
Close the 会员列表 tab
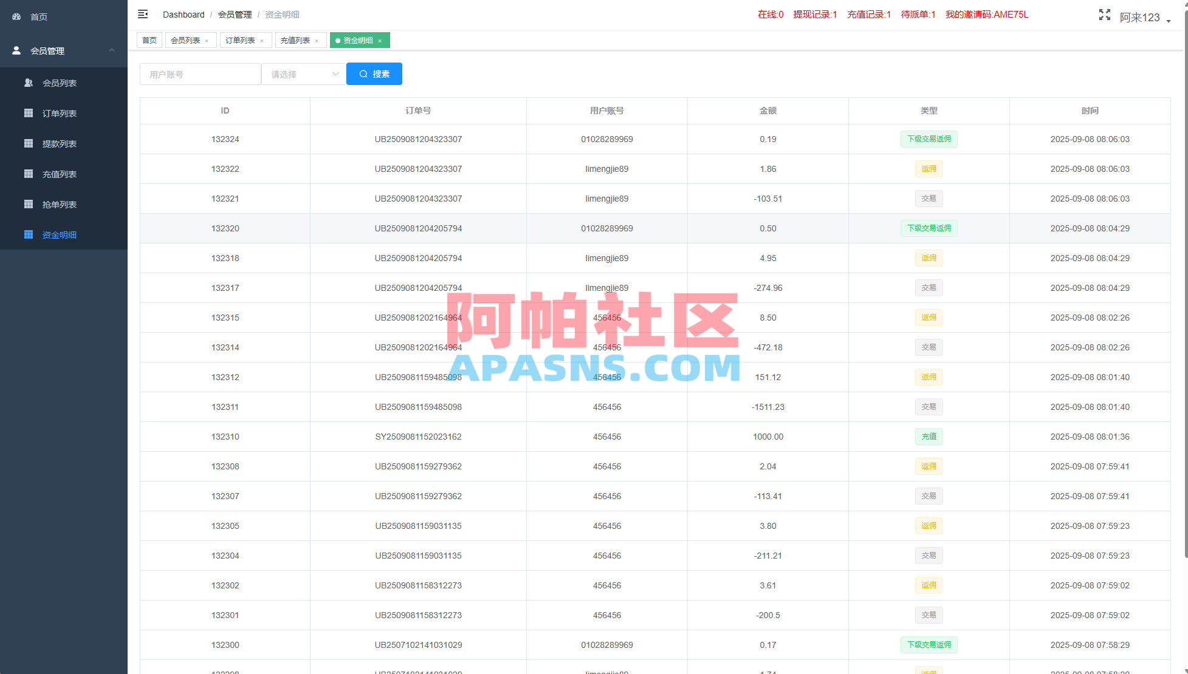pyautogui.click(x=207, y=41)
